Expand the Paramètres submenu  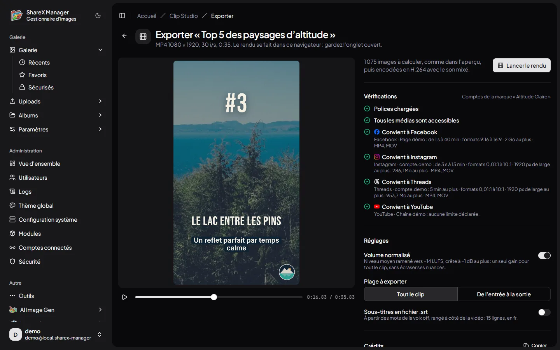[x=100, y=129]
